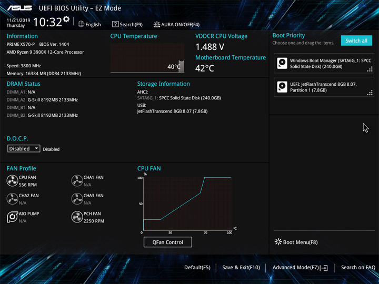Click the 1.488 V voltage value
Viewport: 379px width, 284px height.
[x=210, y=47]
